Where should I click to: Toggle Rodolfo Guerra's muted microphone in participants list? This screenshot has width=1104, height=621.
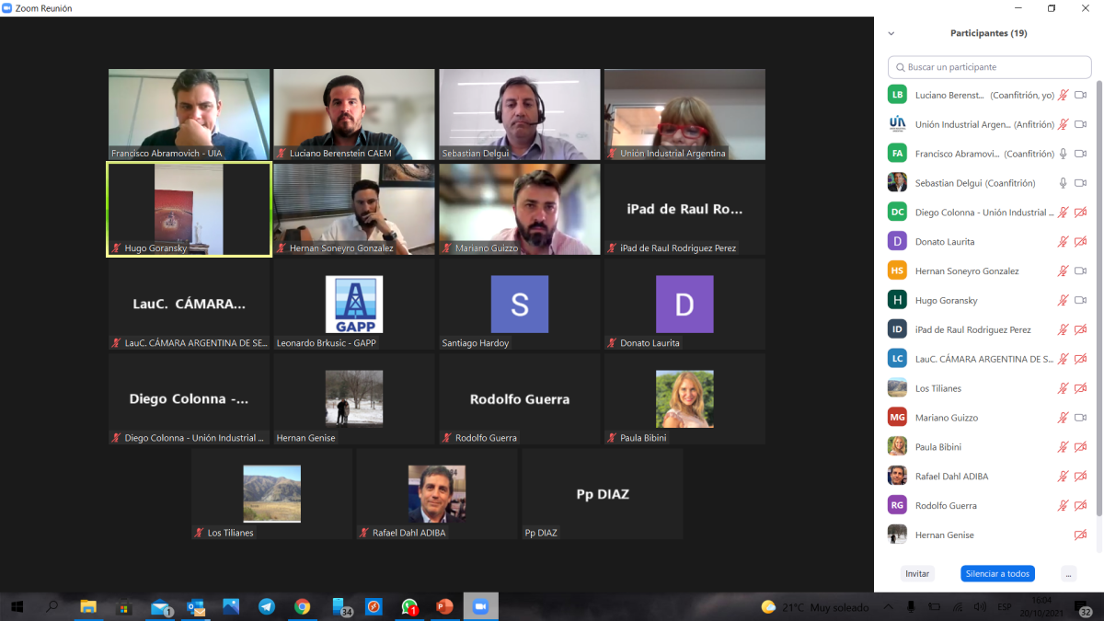pos(1063,506)
